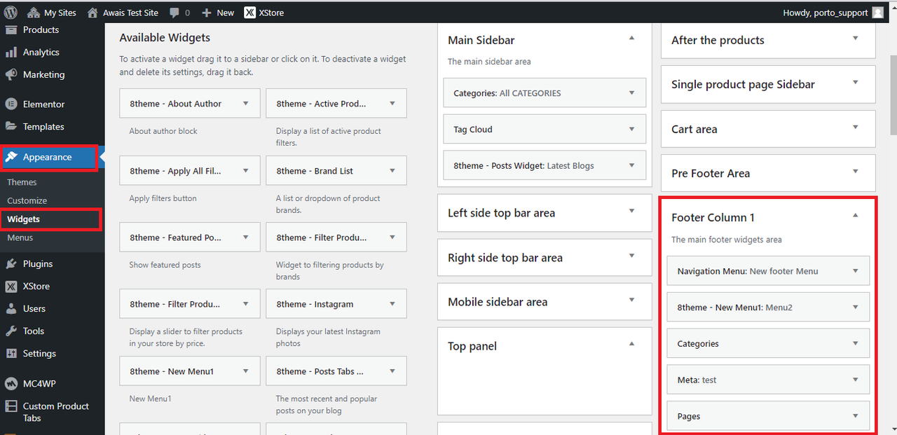Expand Pre Footer Area section
Image resolution: width=897 pixels, height=435 pixels.
pos(855,171)
